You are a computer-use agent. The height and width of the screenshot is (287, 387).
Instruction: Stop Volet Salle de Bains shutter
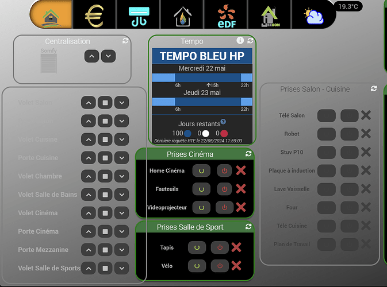coord(105,195)
